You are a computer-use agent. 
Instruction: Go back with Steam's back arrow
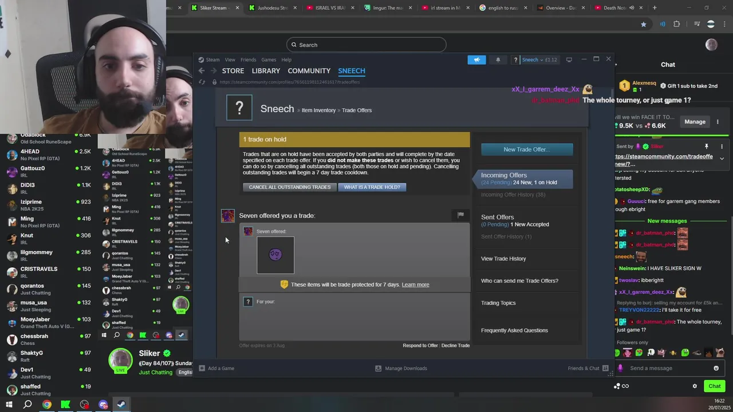(202, 70)
